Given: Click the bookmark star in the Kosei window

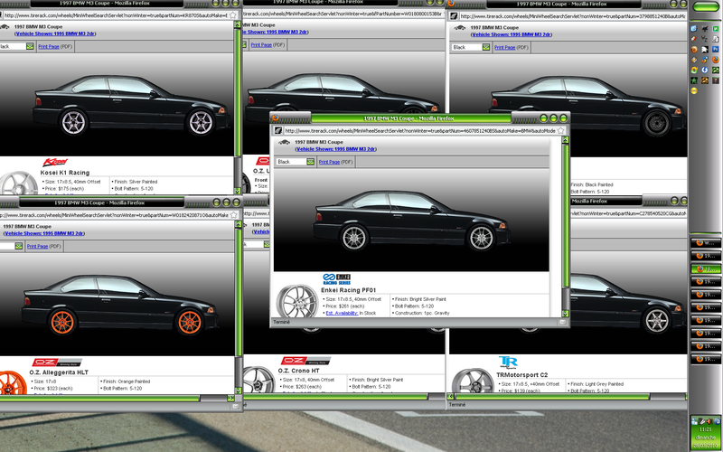Looking at the screenshot, I should 233,15.
